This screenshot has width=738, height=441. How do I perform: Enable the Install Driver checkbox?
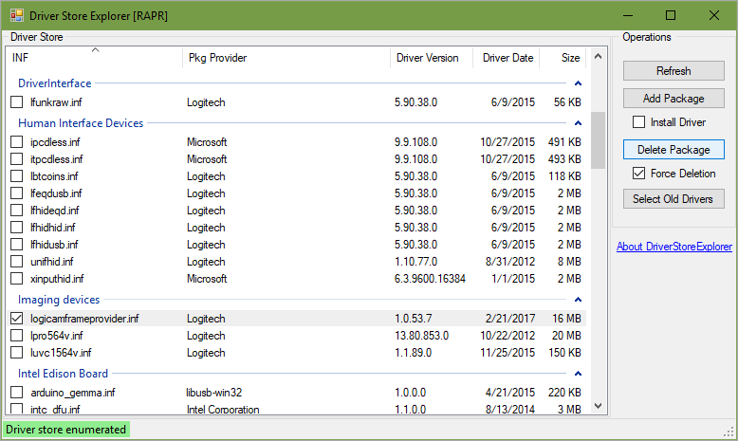click(639, 122)
